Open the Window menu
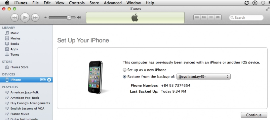Viewport: 270px width, 120px height. coord(134,3)
